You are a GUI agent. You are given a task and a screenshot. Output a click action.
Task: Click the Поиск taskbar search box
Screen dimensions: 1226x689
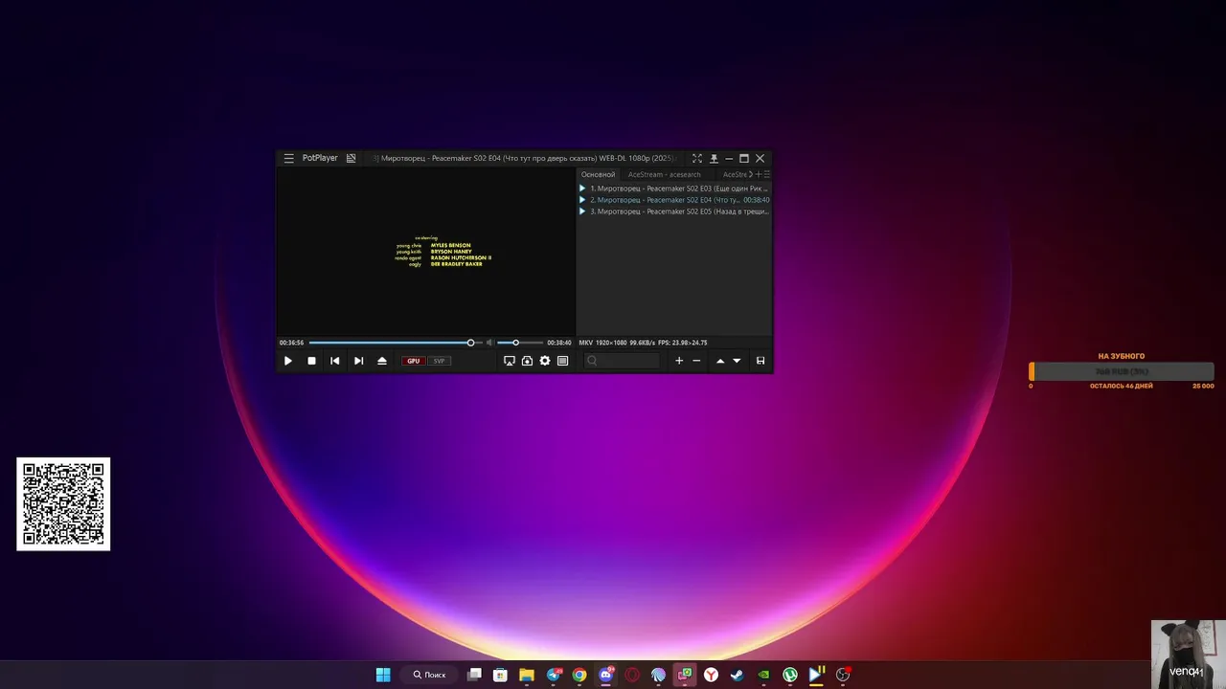pyautogui.click(x=430, y=675)
